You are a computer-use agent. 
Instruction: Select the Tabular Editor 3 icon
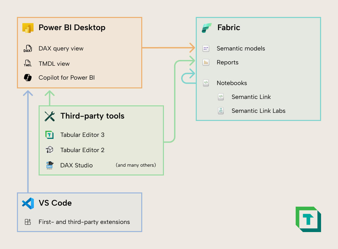(x=49, y=135)
